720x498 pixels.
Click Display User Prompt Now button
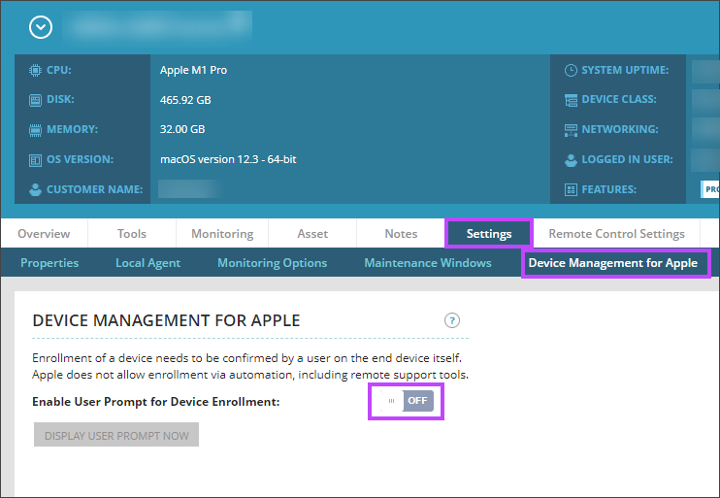coord(116,435)
